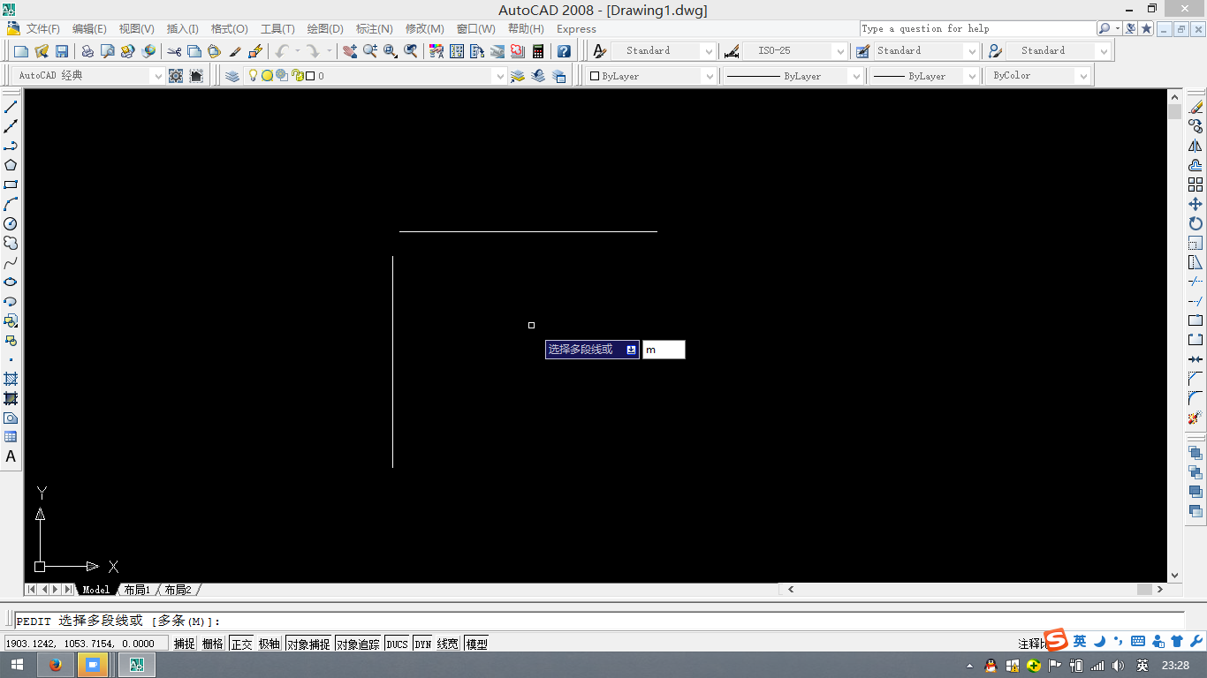
Task: Click the Save drawing icon
Action: tap(62, 51)
